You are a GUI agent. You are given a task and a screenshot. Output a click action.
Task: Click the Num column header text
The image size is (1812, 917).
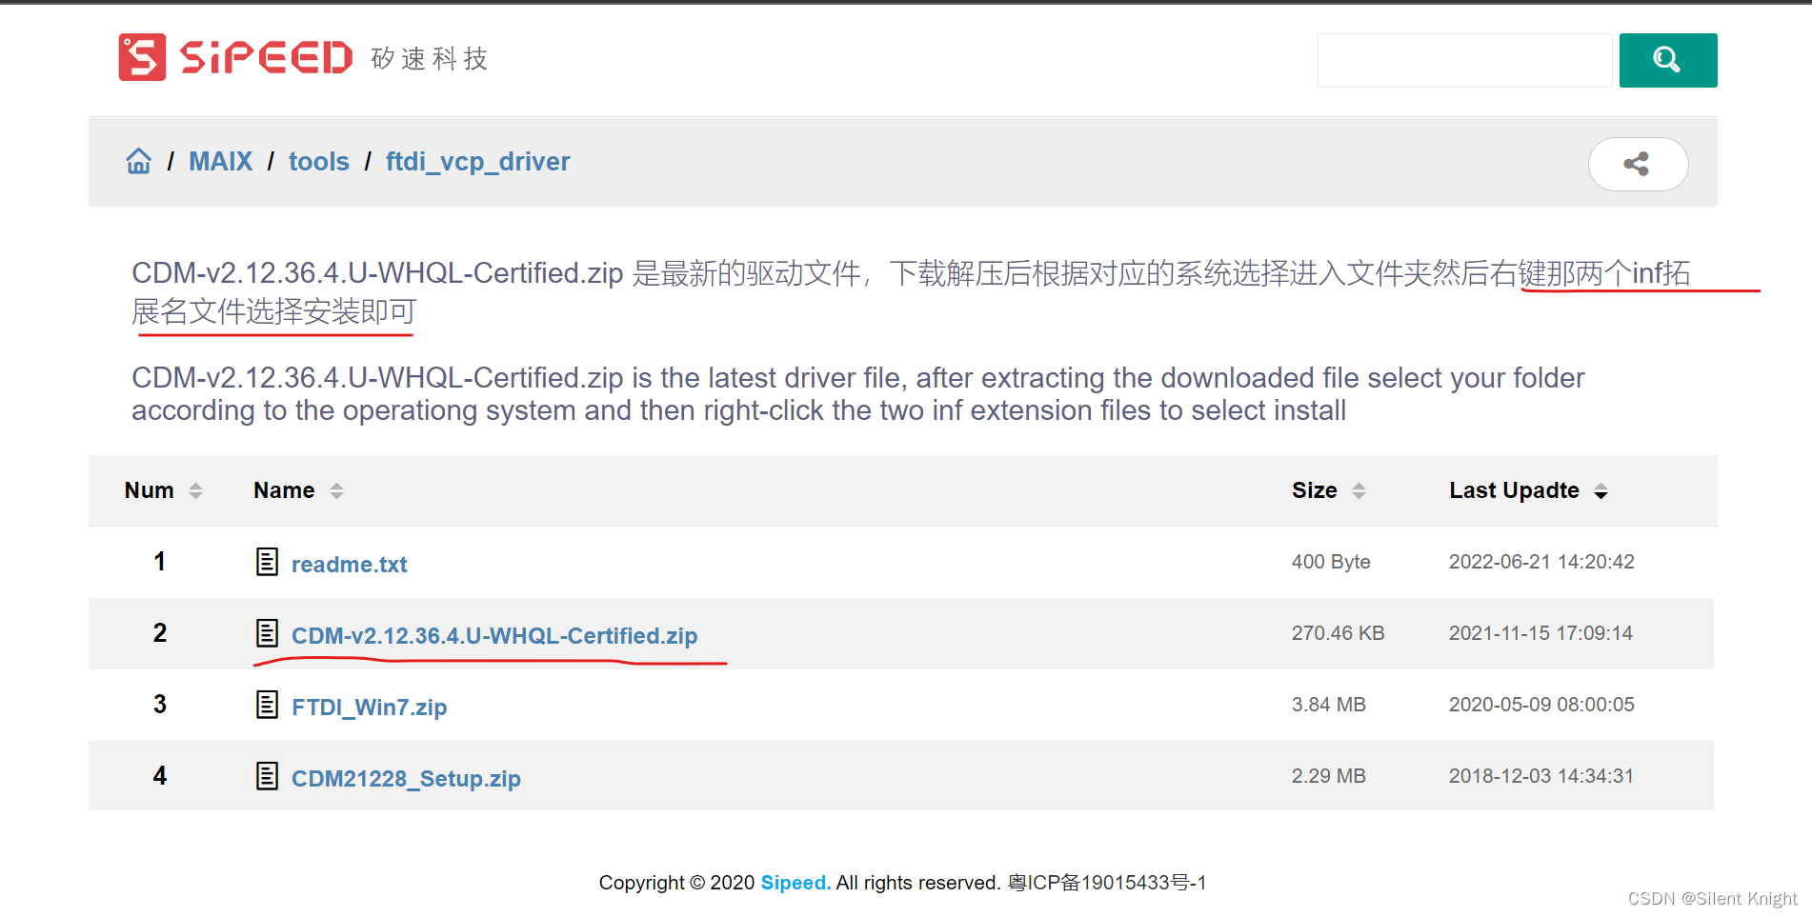click(x=150, y=490)
